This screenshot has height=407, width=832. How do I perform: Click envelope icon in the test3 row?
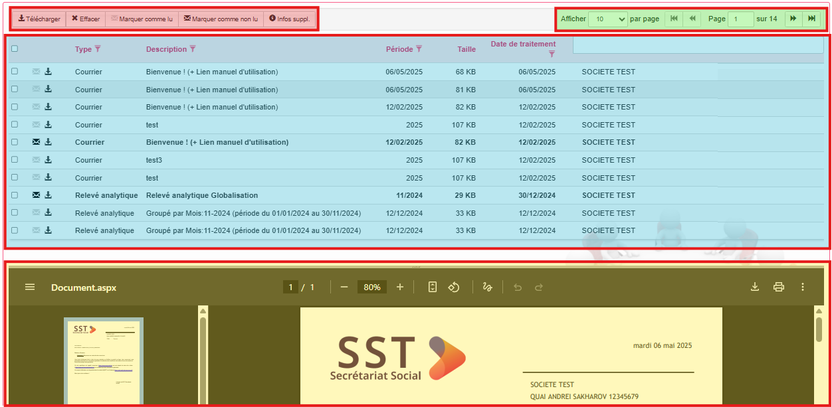coord(36,160)
